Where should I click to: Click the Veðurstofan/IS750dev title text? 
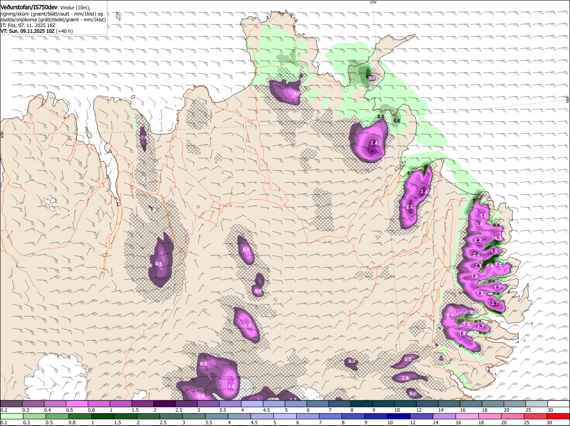(29, 7)
